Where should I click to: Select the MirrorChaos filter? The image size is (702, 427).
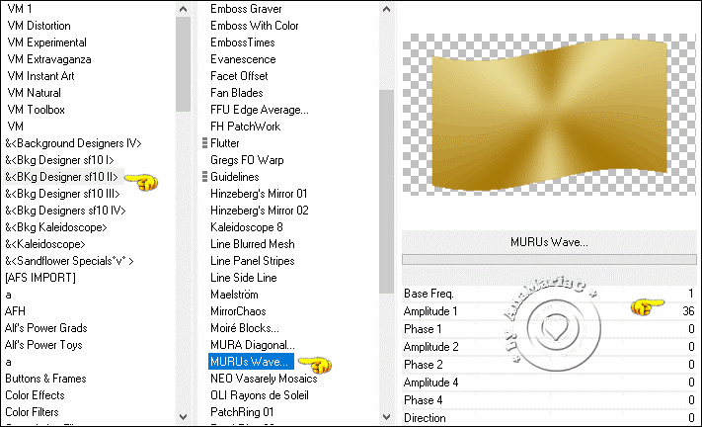238,311
